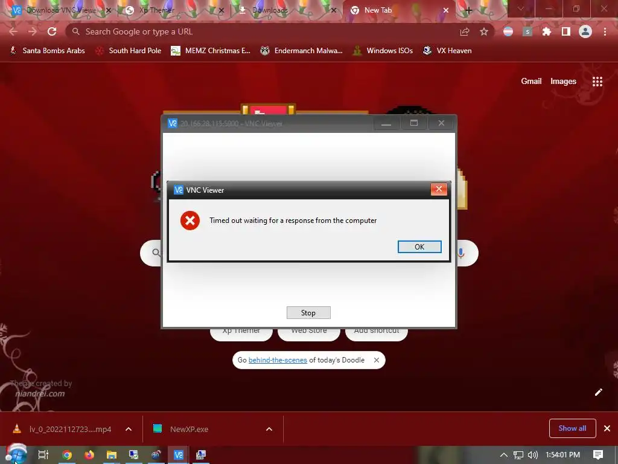Click Show all downloads
Image resolution: width=618 pixels, height=464 pixels.
(572, 428)
